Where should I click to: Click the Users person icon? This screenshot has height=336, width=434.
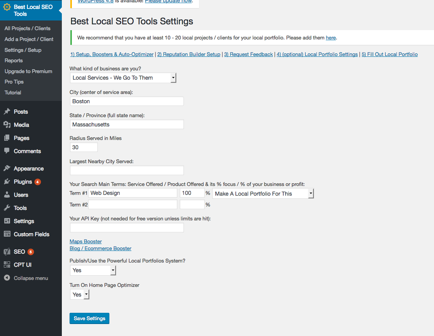pyautogui.click(x=7, y=195)
